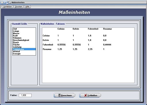The image size is (147, 105).
Task: Select Fläche in the size list
Action: [24, 45]
